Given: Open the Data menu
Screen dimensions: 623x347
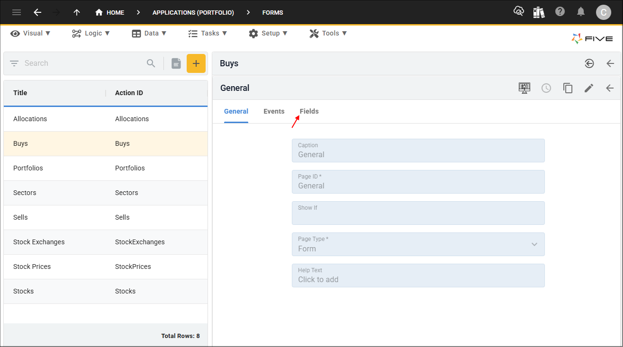Looking at the screenshot, I should [149, 33].
